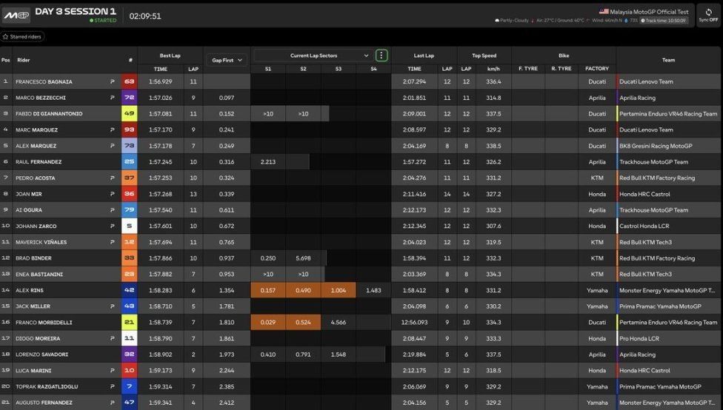Screen dimensions: 723x410
Task: Click the white number 5 badge
Action: click(x=129, y=226)
